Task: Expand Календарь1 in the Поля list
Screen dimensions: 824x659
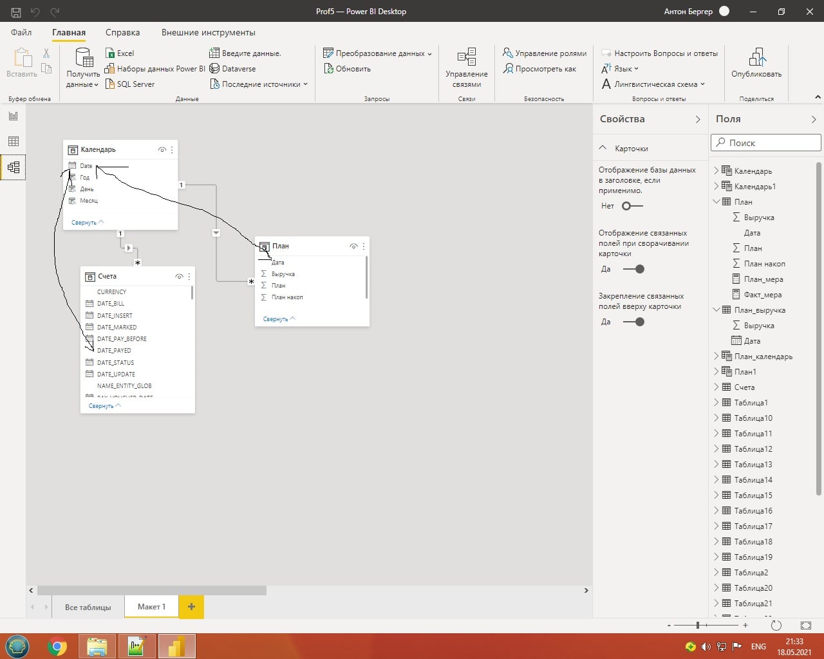Action: [x=716, y=187]
